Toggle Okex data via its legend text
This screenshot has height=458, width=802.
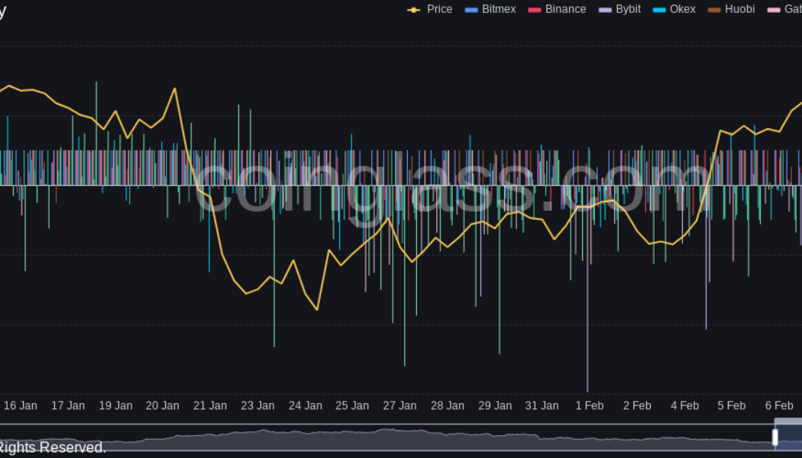(683, 9)
